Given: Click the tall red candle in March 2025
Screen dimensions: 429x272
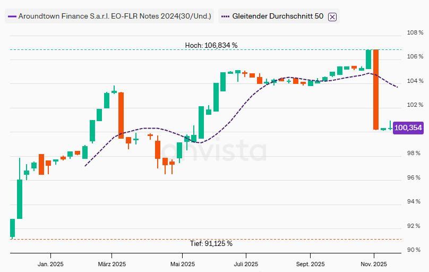Looking at the screenshot, I should point(121,115).
